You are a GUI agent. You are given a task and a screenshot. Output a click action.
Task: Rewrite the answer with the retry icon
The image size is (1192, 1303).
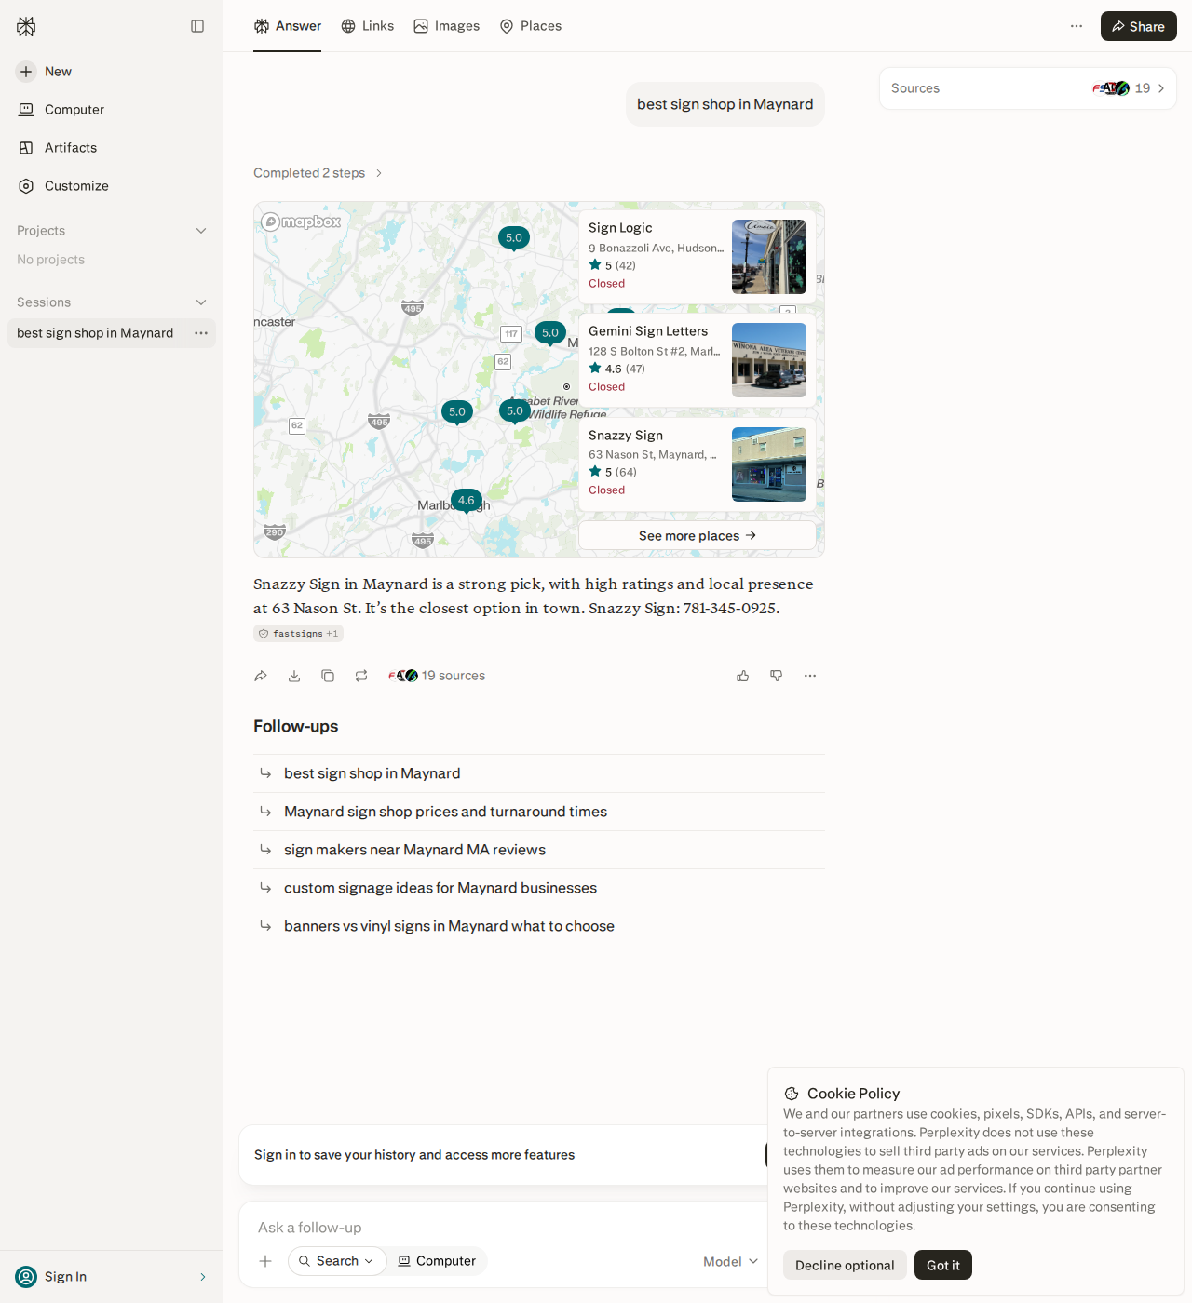(361, 676)
